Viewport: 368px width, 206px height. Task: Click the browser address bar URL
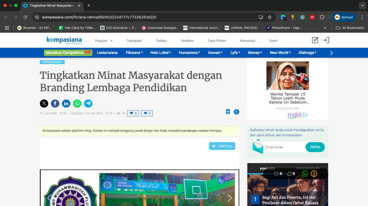[x=99, y=17]
